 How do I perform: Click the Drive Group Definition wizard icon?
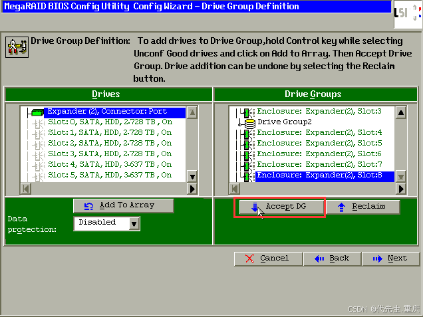(17, 47)
